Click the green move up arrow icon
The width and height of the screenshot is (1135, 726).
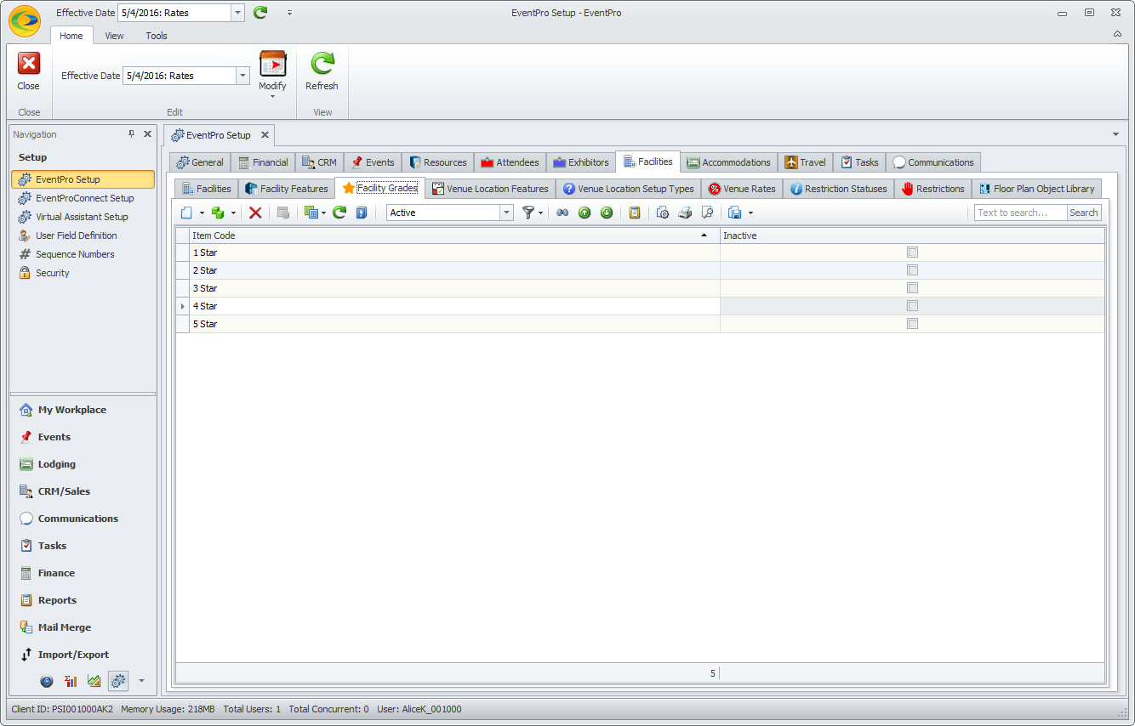click(x=585, y=213)
